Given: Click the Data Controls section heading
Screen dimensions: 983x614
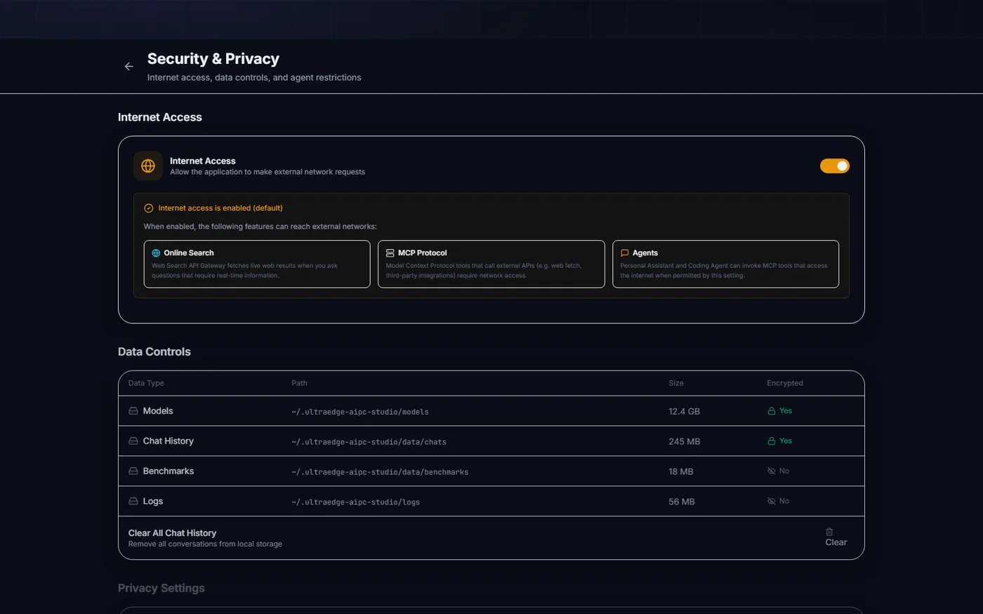Looking at the screenshot, I should point(154,352).
